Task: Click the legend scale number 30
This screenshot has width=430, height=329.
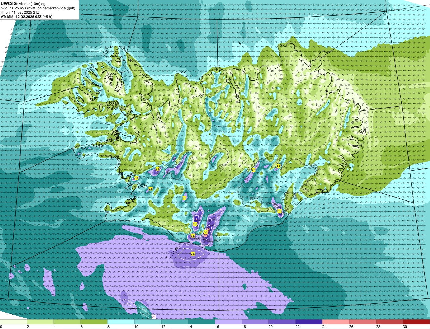Action: coord(405,327)
